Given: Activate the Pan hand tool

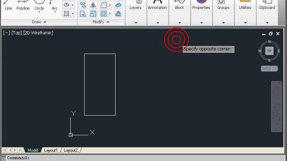Looking at the screenshot, I should pos(277,106).
